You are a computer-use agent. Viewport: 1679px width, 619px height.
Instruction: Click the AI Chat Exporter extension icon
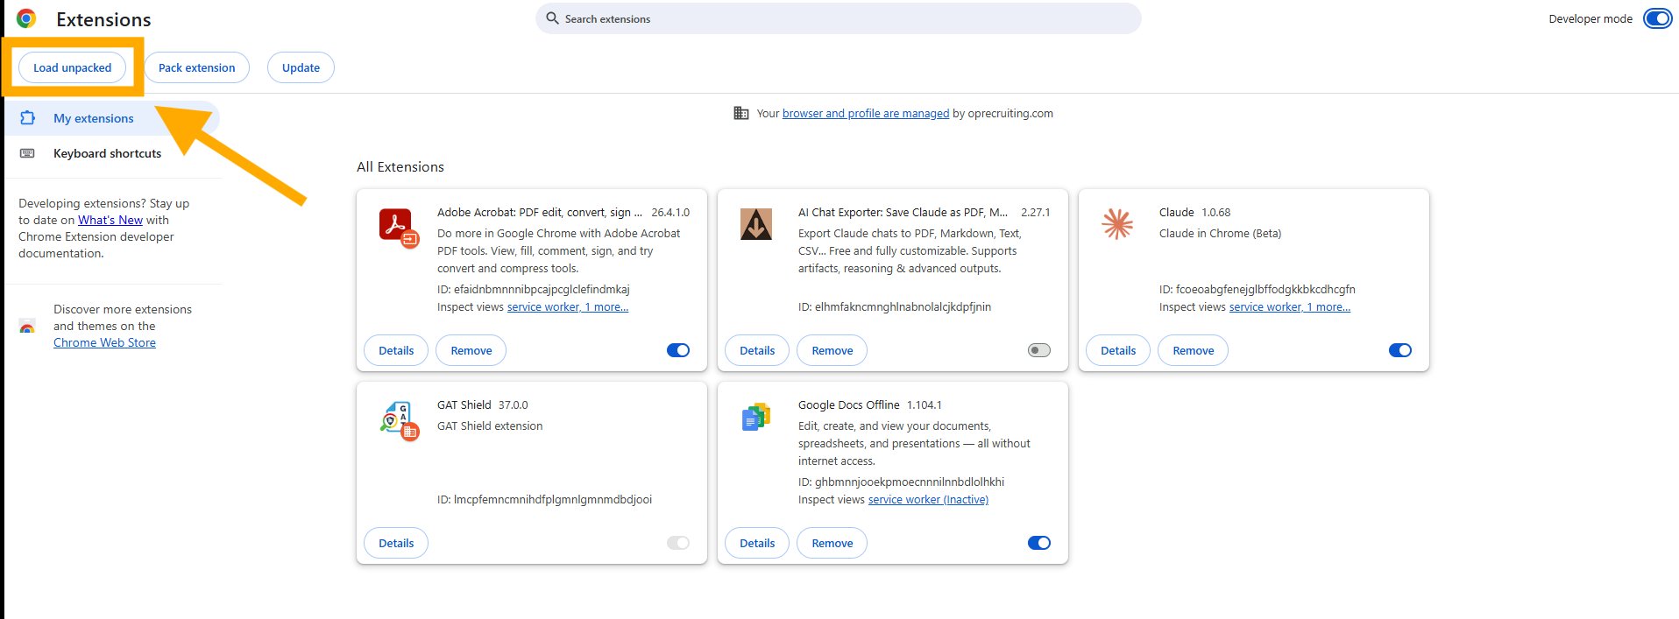756,224
